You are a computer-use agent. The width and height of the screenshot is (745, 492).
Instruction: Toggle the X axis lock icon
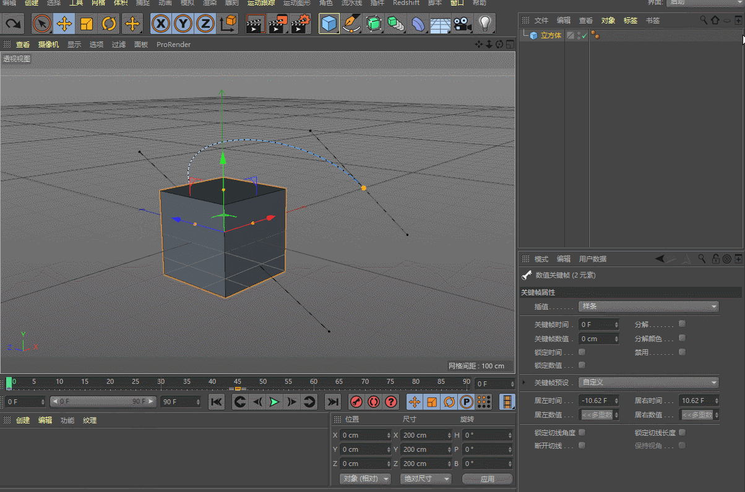pos(161,23)
